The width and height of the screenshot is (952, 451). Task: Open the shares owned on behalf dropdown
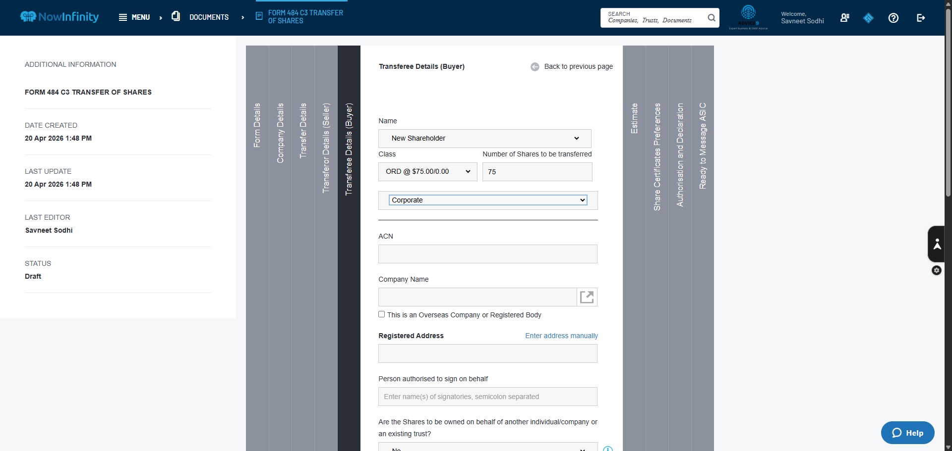pyautogui.click(x=487, y=447)
